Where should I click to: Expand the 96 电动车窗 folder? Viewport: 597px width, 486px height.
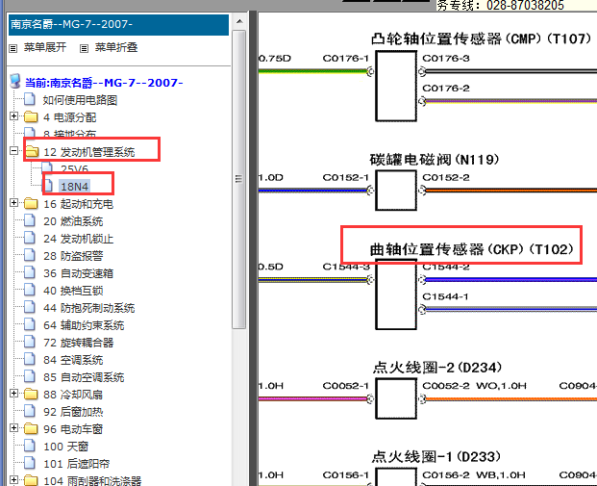[x=13, y=427]
